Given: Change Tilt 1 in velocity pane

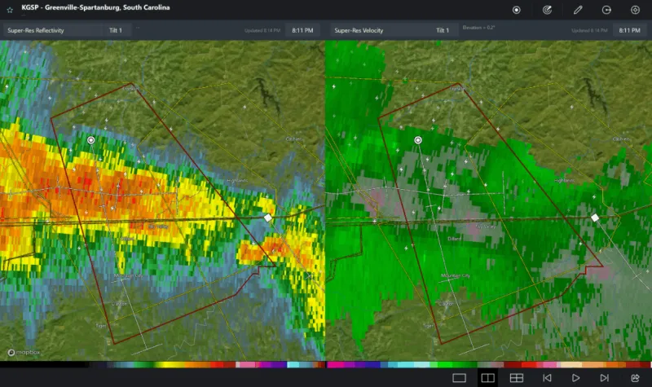Looking at the screenshot, I should pyautogui.click(x=444, y=30).
